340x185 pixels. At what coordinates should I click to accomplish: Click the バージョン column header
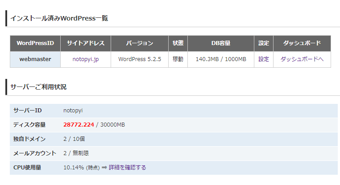[x=139, y=43]
